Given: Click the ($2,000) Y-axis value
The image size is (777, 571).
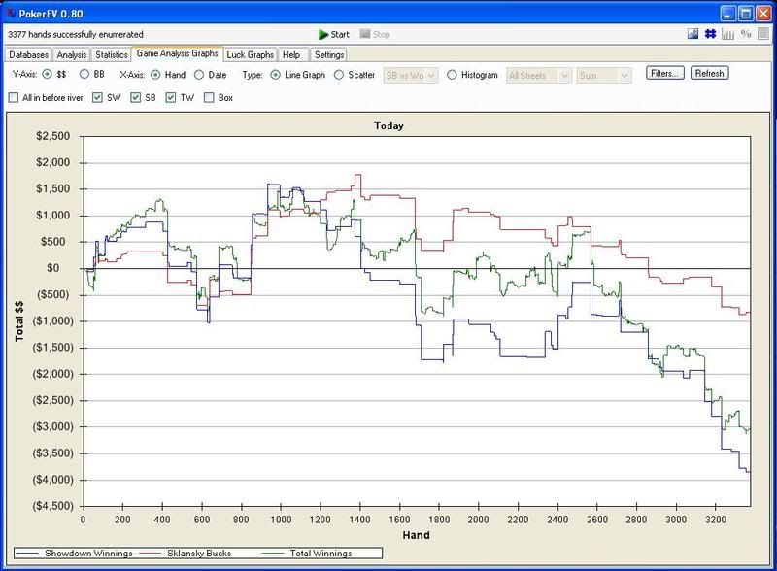Looking at the screenshot, I should [x=52, y=374].
